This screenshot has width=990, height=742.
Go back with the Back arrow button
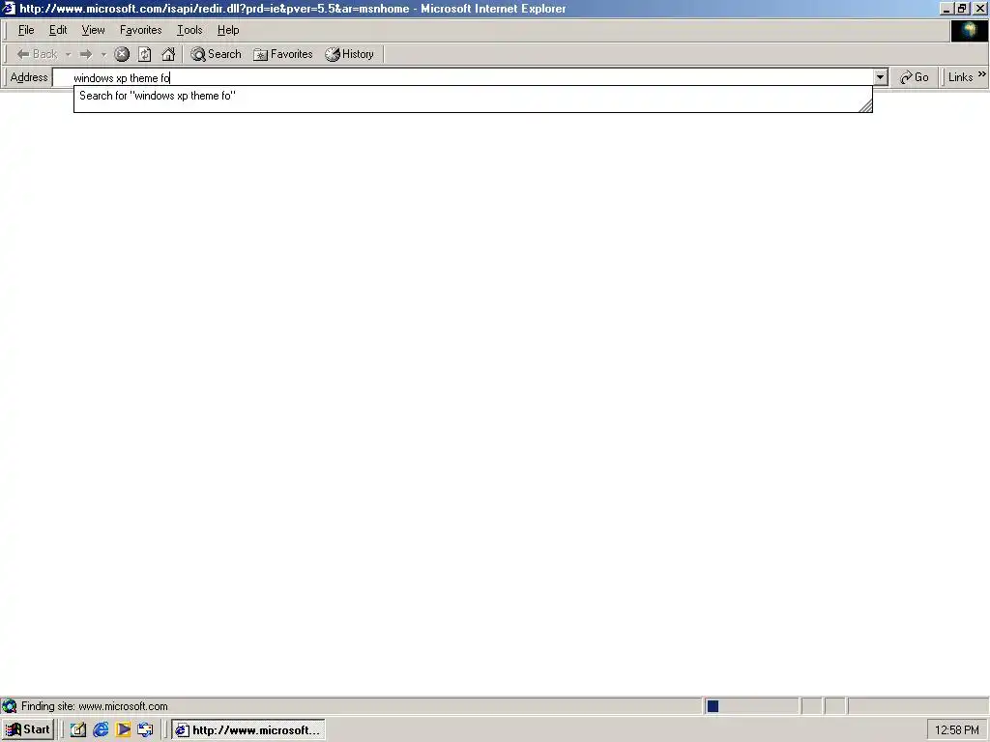pos(37,54)
